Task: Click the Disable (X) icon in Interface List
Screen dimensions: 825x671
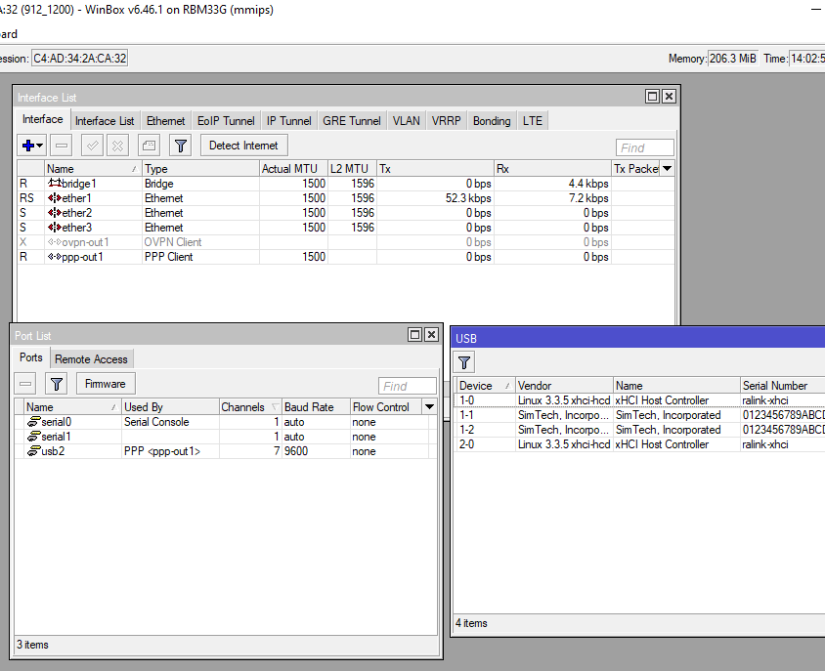Action: tap(117, 146)
